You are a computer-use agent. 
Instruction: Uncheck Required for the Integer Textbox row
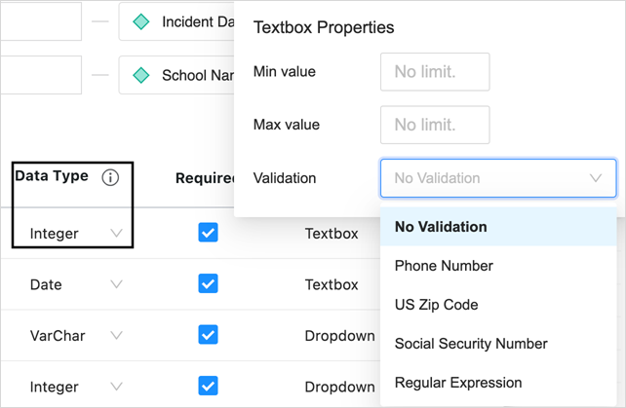click(208, 233)
